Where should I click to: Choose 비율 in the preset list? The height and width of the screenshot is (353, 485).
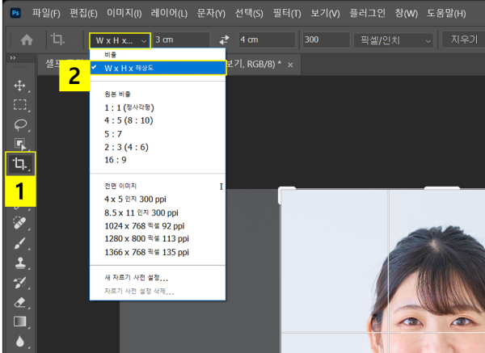point(158,55)
